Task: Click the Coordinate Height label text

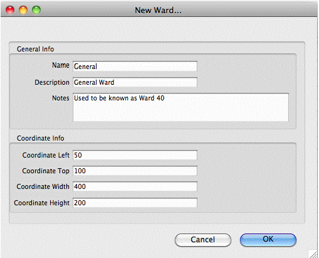Action: [41, 203]
